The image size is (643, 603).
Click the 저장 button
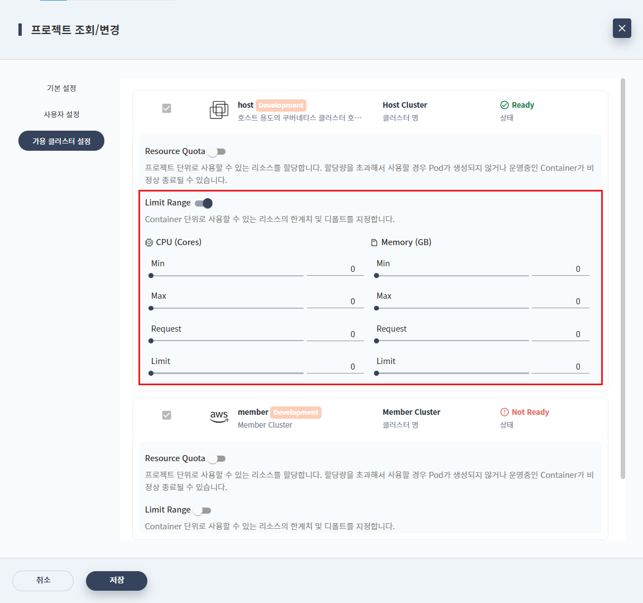click(117, 581)
